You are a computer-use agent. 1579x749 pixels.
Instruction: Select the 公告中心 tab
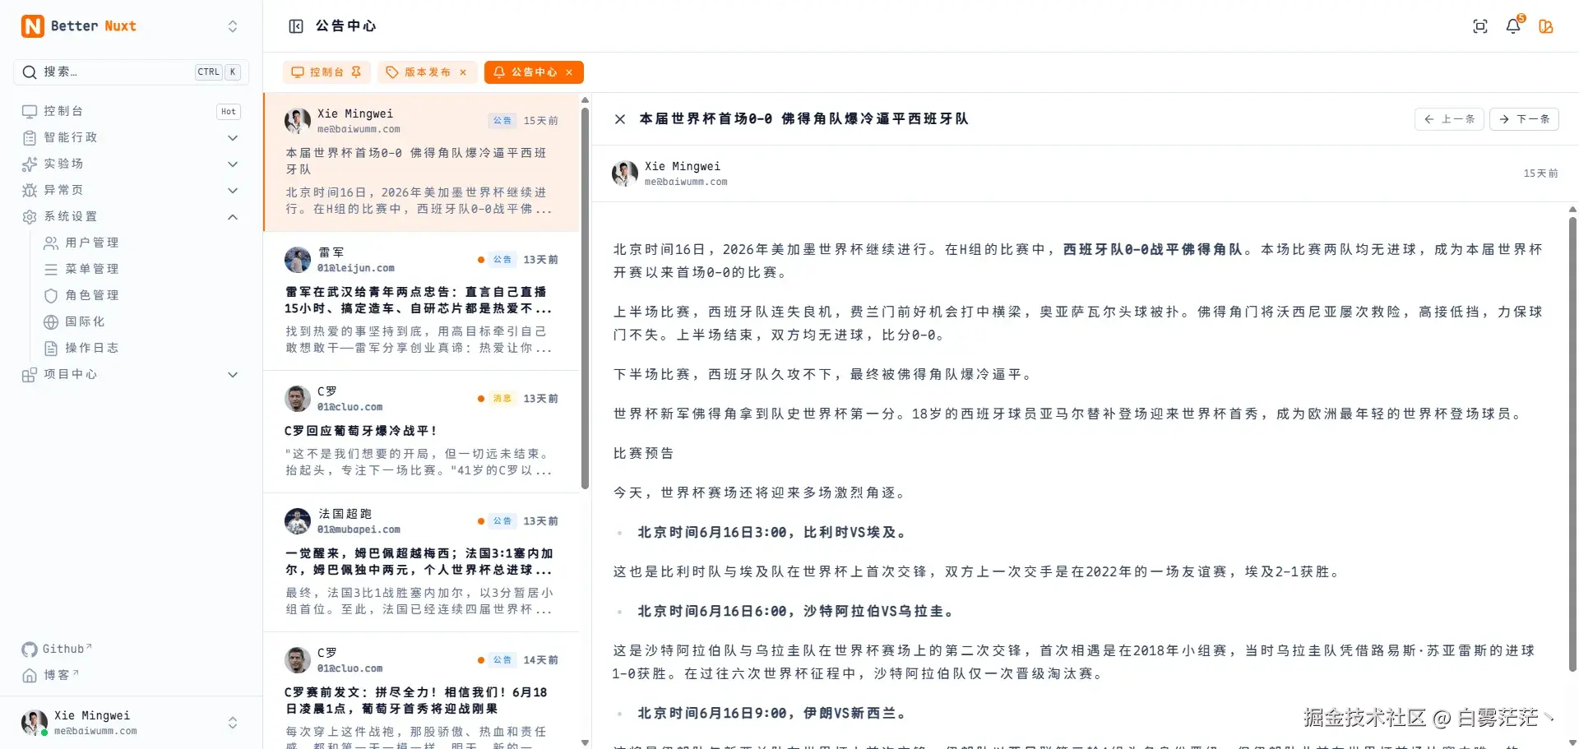[x=534, y=72]
